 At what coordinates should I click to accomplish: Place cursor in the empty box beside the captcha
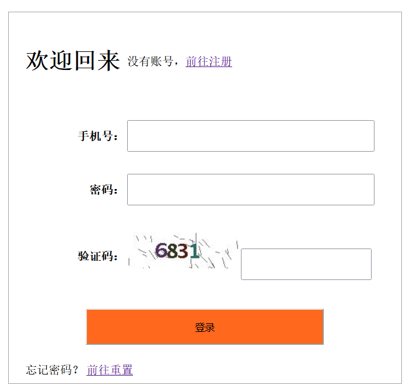coord(306,264)
